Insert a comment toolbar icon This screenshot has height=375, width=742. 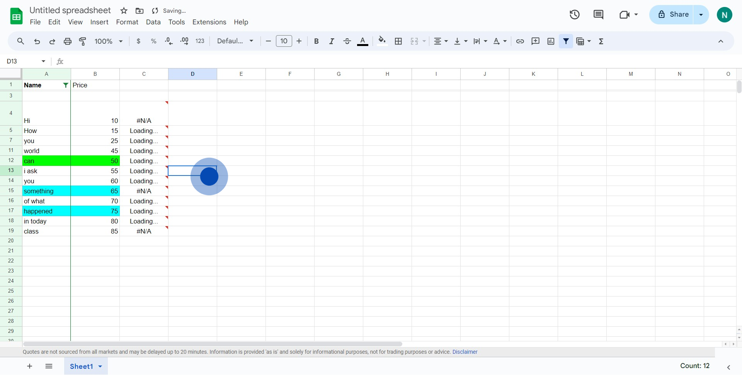(535, 41)
